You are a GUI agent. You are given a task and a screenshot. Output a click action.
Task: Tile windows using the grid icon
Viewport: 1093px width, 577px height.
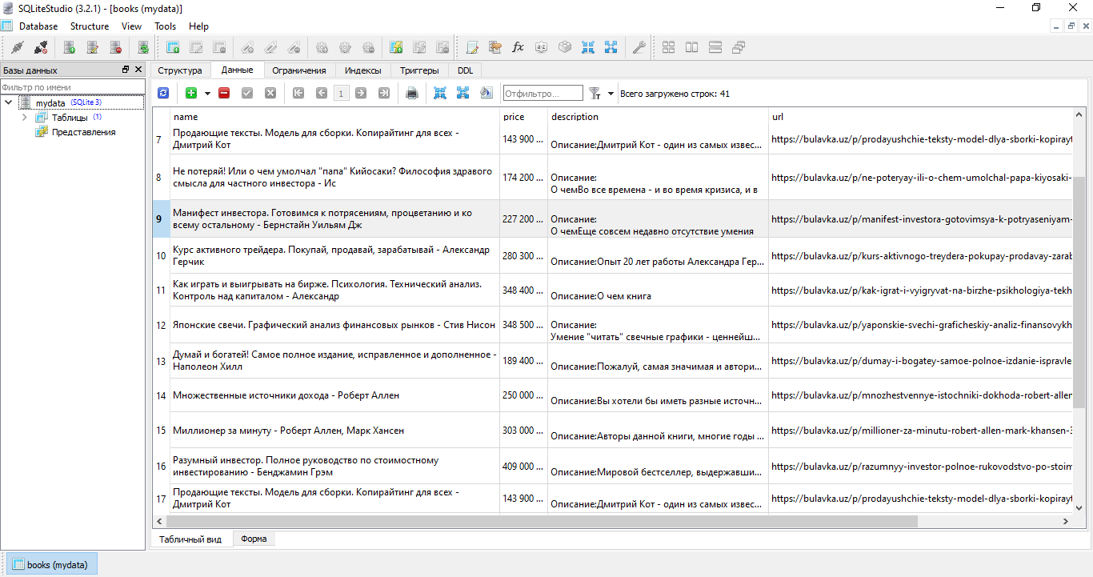coord(668,47)
